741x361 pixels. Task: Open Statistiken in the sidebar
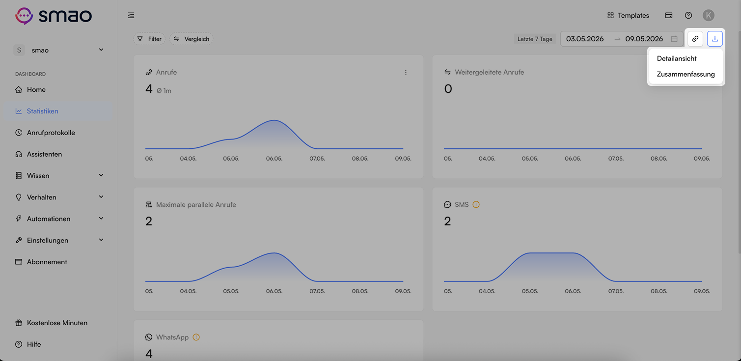point(58,111)
